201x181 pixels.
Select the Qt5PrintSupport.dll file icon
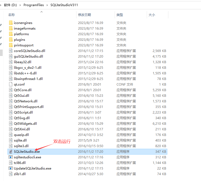11,107
